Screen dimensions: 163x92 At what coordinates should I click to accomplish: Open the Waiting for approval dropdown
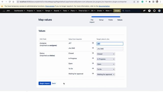point(106,74)
